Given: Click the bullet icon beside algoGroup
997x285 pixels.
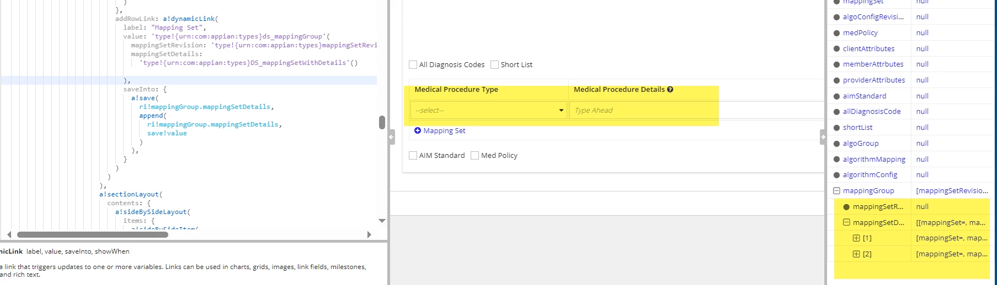Looking at the screenshot, I should click(836, 144).
